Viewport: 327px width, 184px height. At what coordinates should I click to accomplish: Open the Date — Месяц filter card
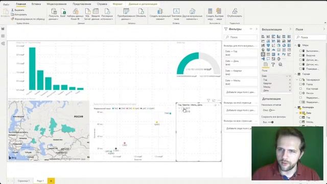(241, 82)
